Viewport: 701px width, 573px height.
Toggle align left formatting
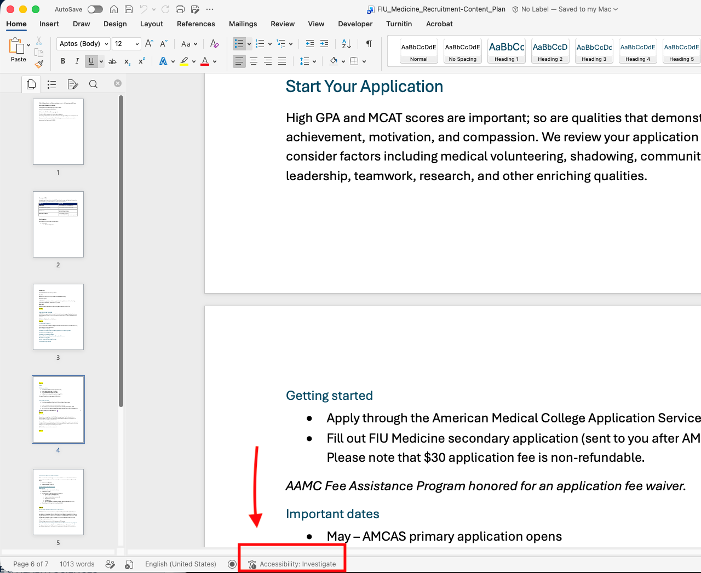click(x=239, y=61)
